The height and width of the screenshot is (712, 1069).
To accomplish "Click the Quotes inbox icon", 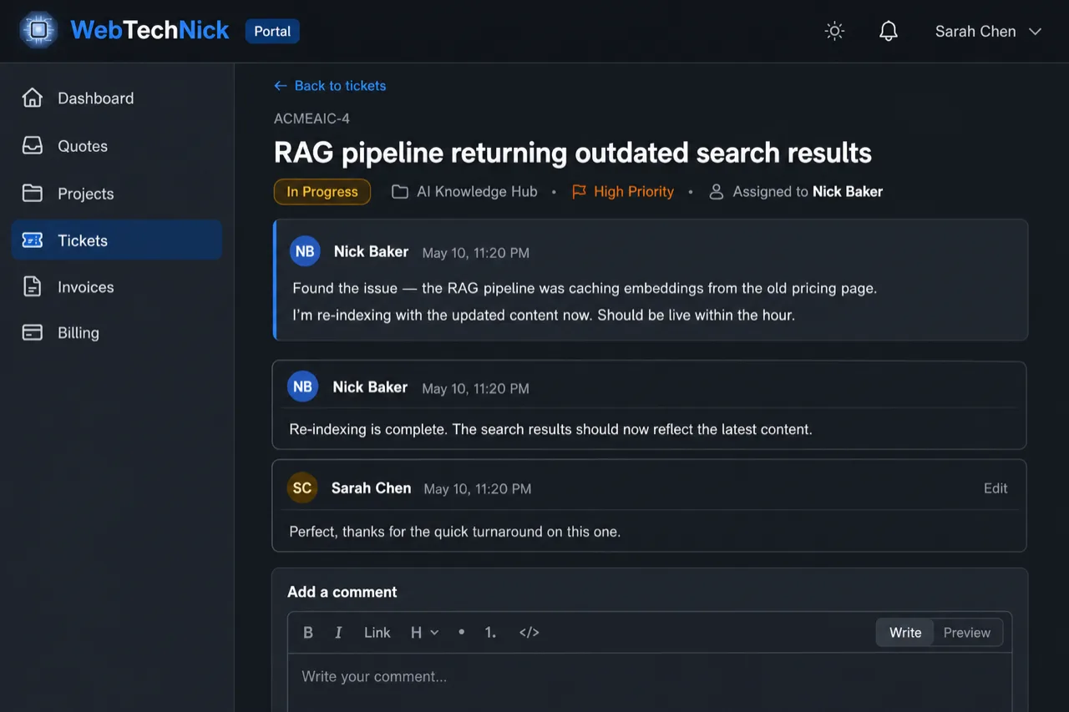I will coord(33,146).
